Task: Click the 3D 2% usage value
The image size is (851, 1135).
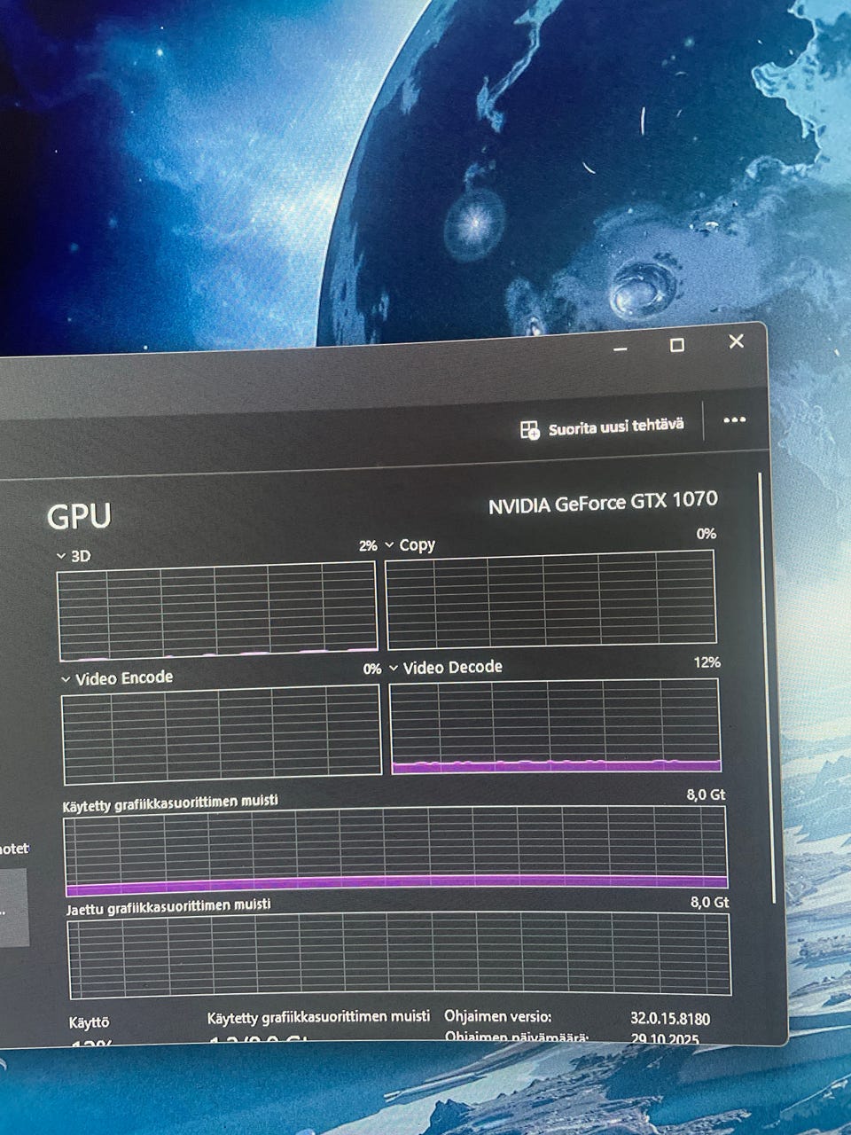Action: coord(368,546)
